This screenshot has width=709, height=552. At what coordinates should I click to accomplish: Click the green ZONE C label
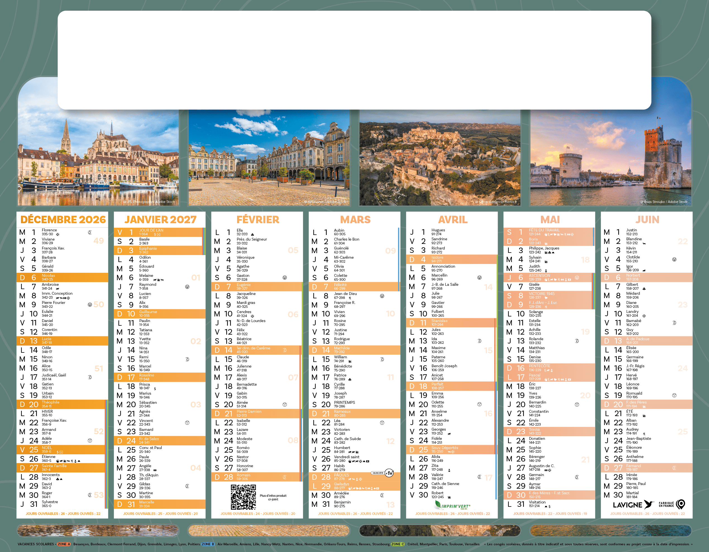[x=398, y=544]
